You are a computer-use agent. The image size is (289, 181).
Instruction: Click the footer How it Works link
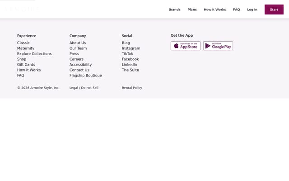click(x=29, y=70)
